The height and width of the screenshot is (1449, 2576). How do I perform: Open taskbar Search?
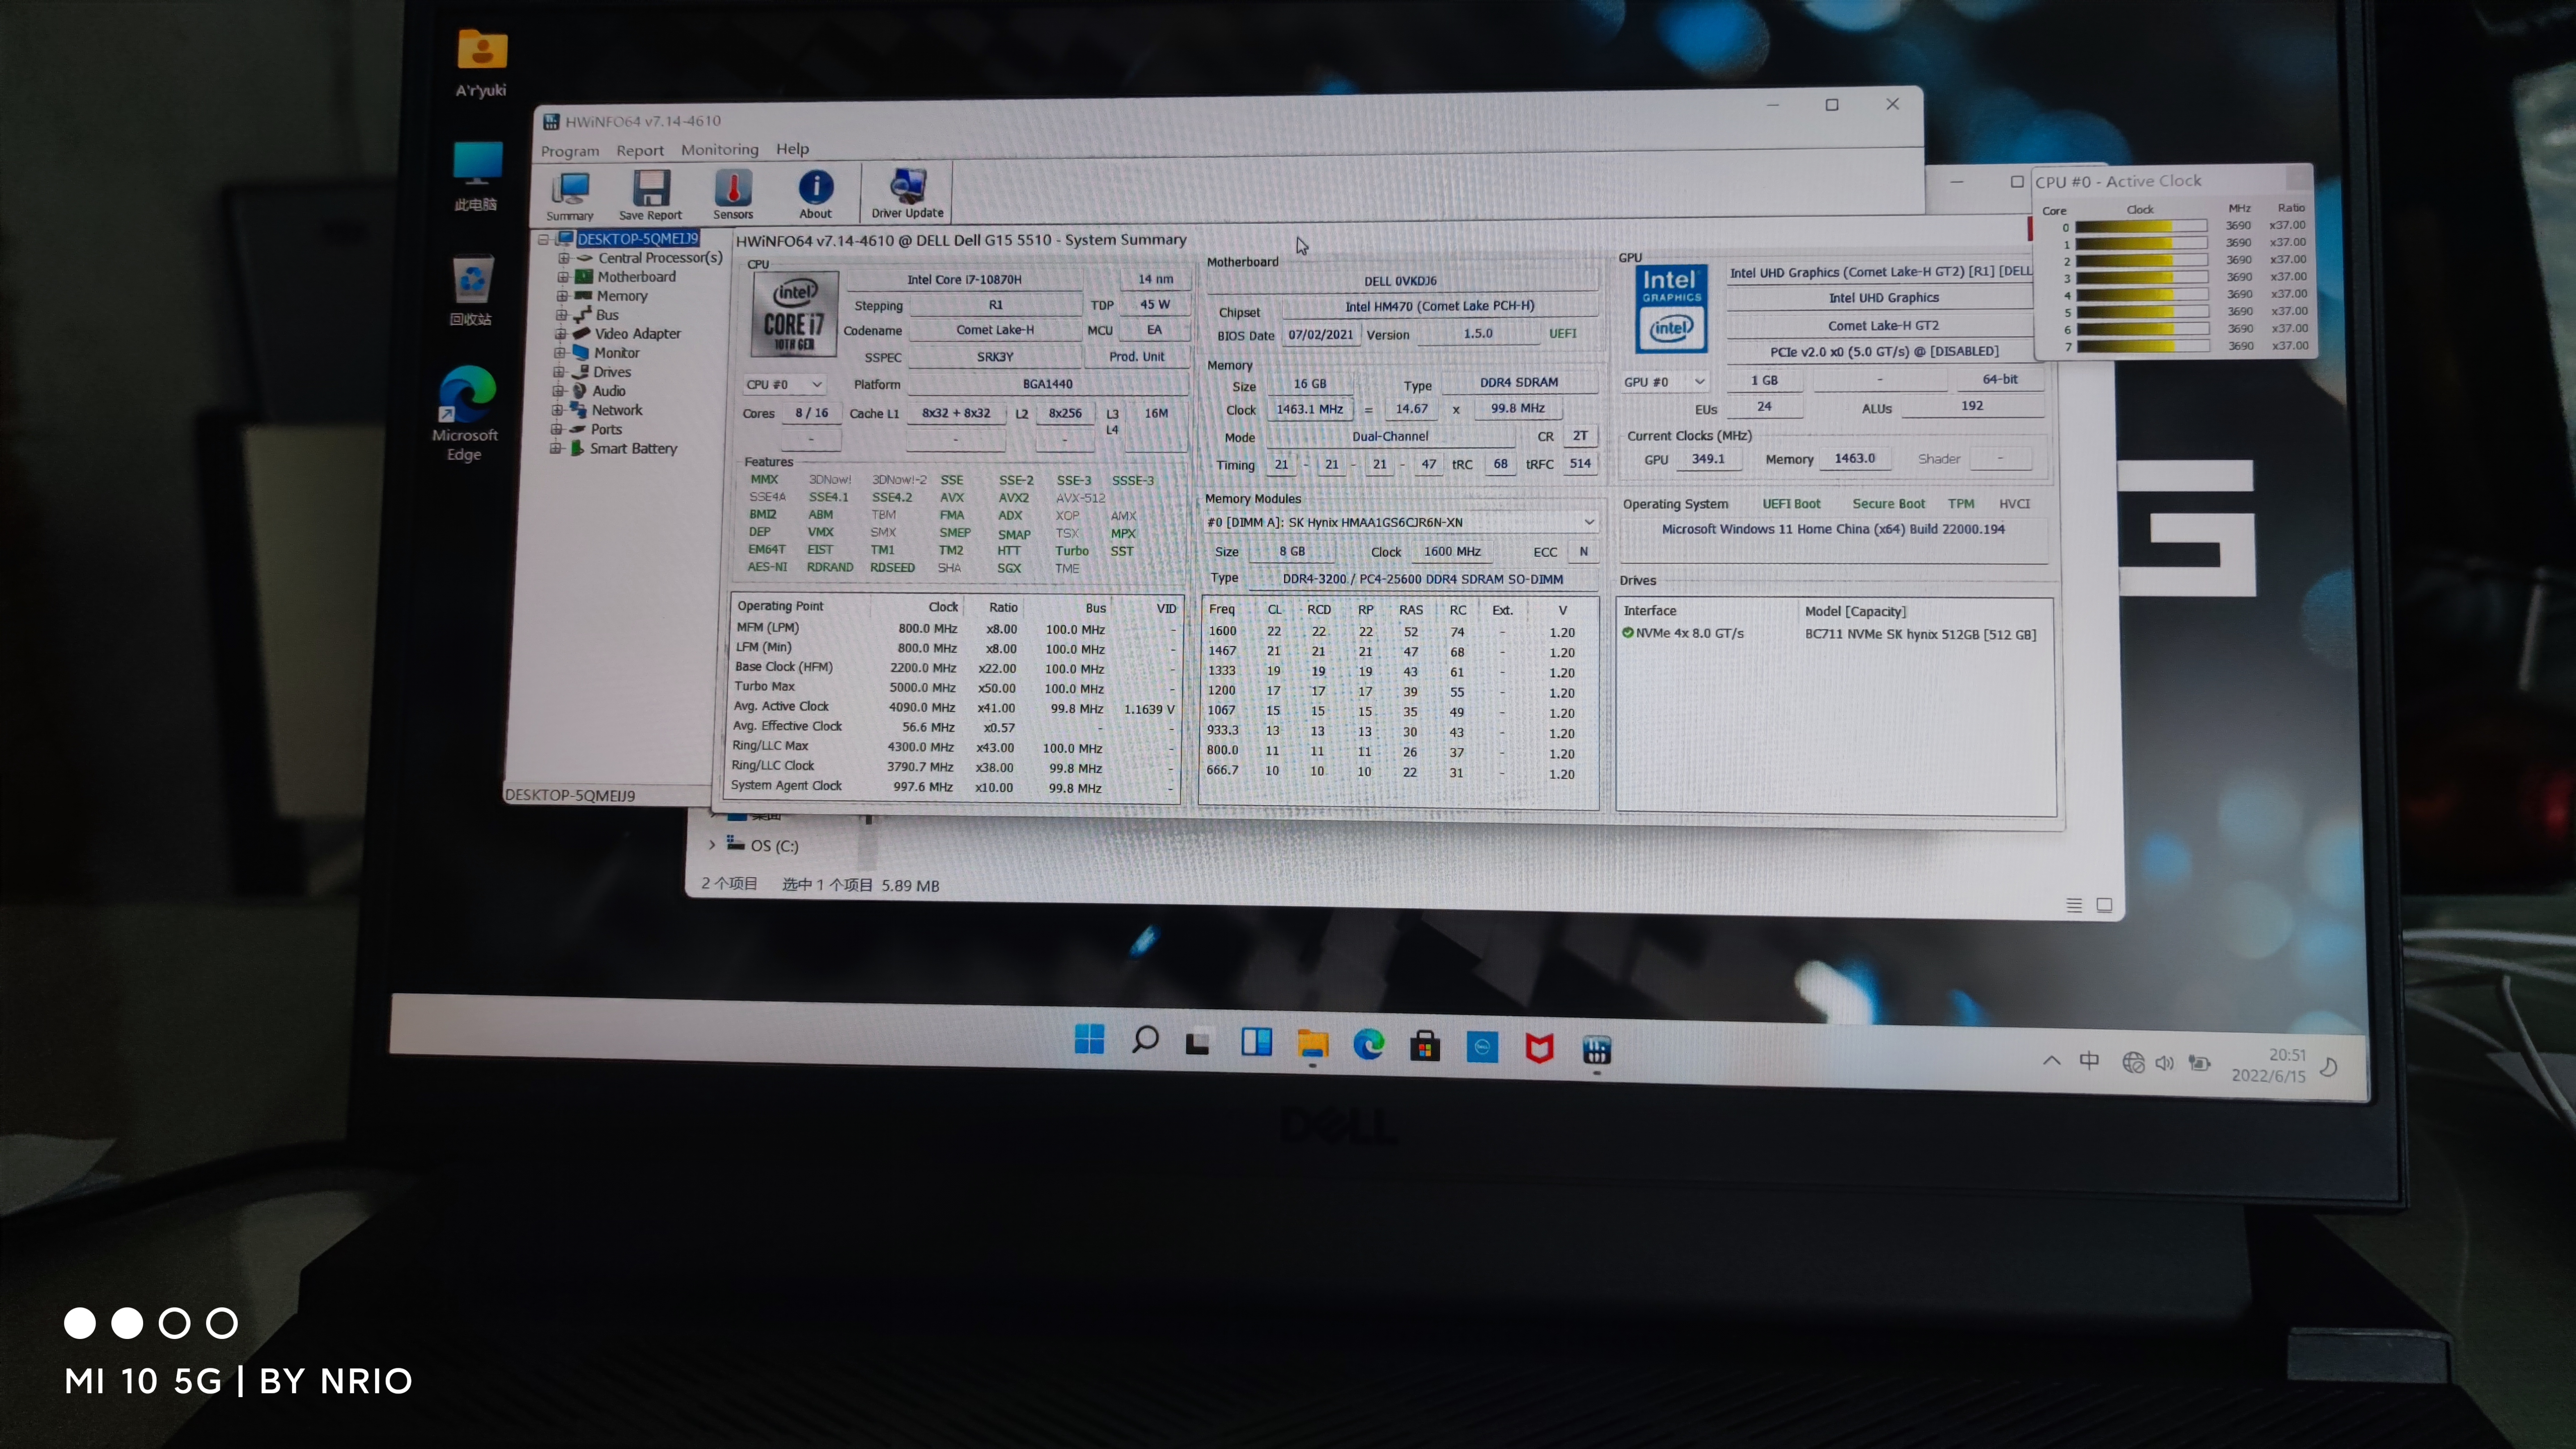pyautogui.click(x=1145, y=1040)
